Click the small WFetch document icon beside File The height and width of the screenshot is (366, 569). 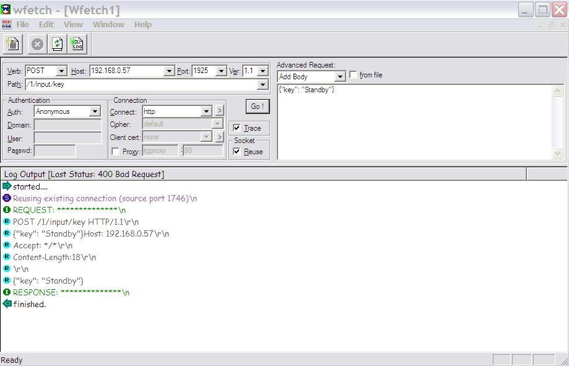tap(7, 25)
